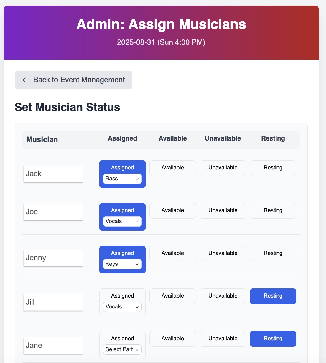Expand Jenny's Keys part dropdown

click(x=122, y=264)
